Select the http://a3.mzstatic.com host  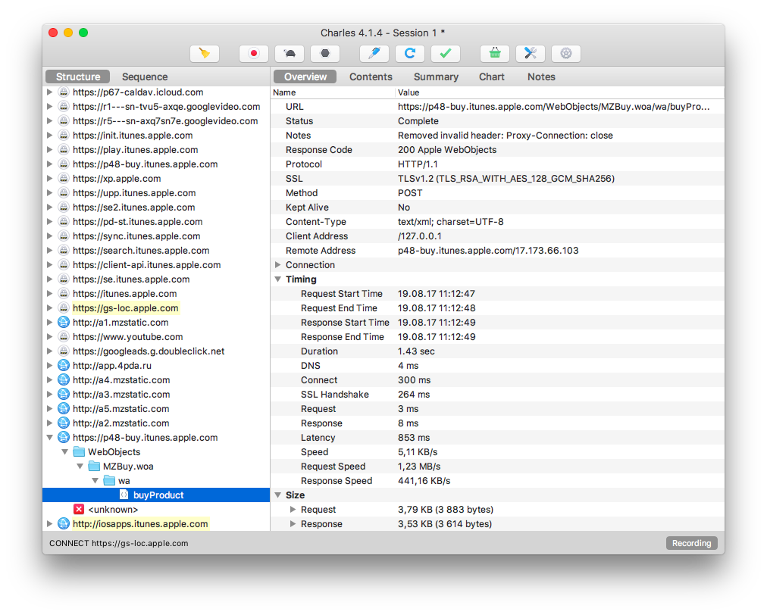coord(121,395)
